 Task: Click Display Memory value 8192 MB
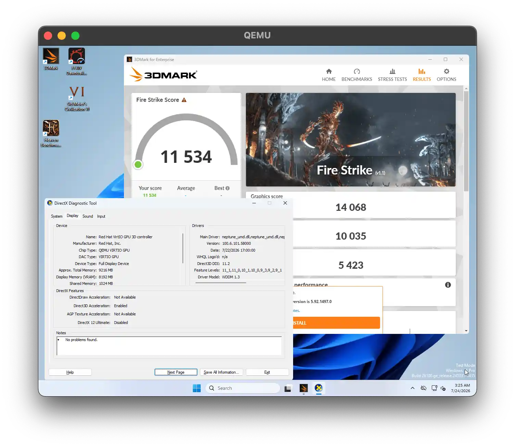[x=106, y=277]
